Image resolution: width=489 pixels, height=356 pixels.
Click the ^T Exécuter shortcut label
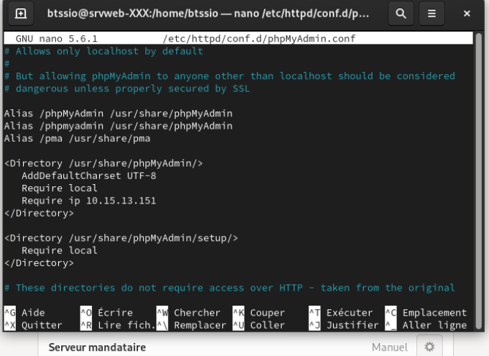tap(340, 313)
